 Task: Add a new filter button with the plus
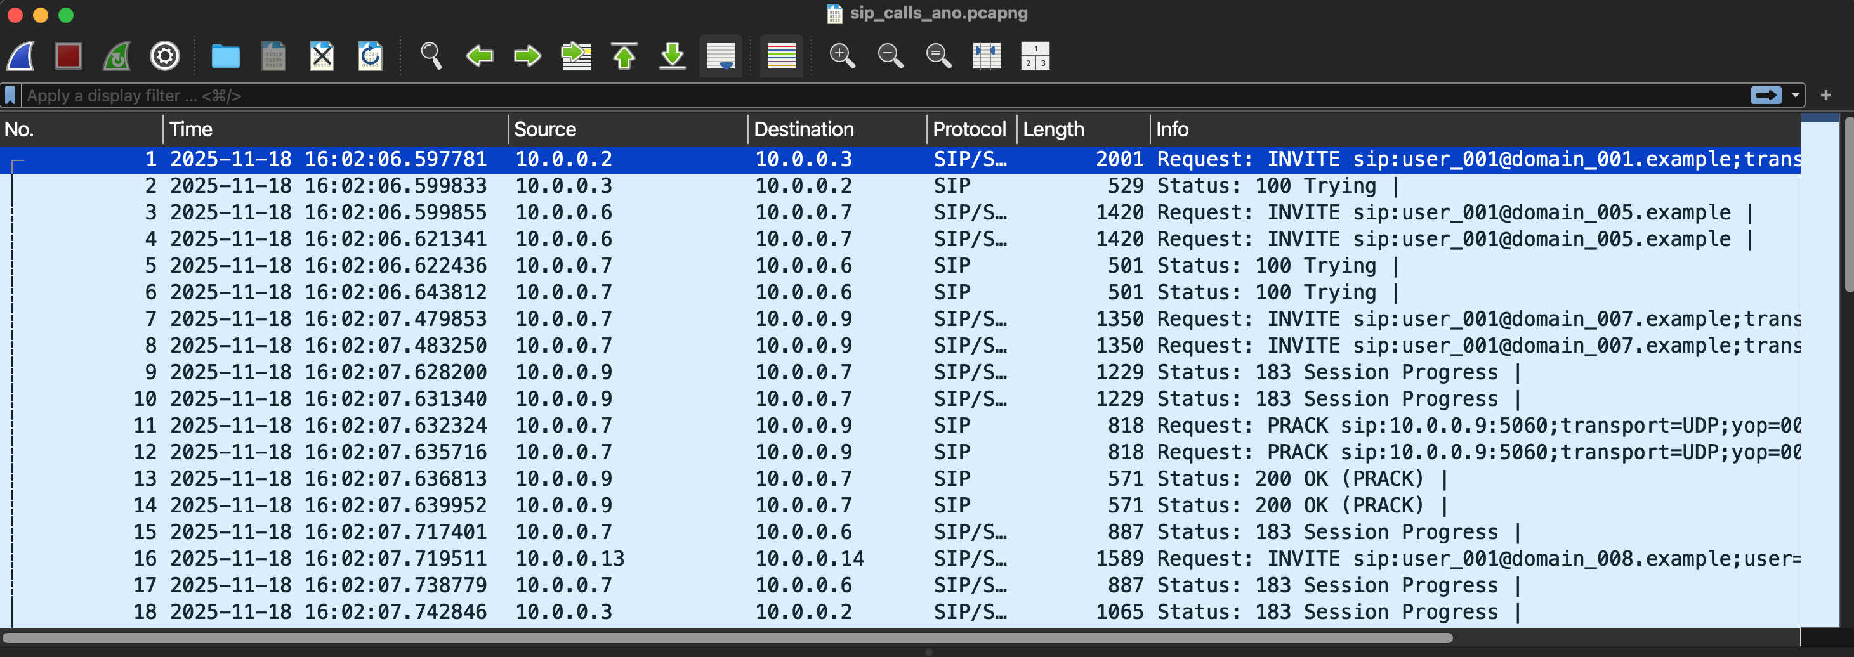point(1827,94)
